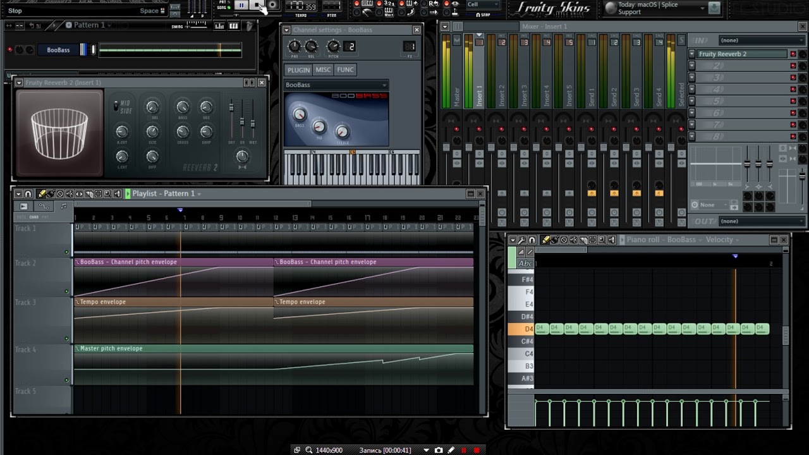This screenshot has width=809, height=455.
Task: Open the Cell snap dropdown in toolbar
Action: point(483,4)
